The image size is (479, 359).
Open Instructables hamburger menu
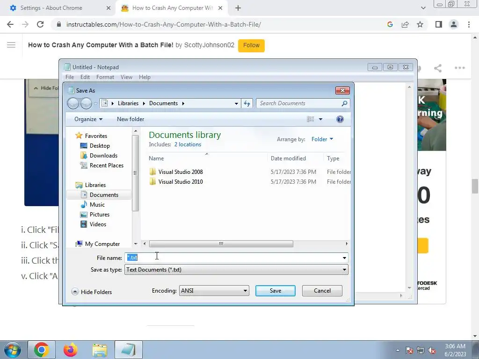point(11,45)
